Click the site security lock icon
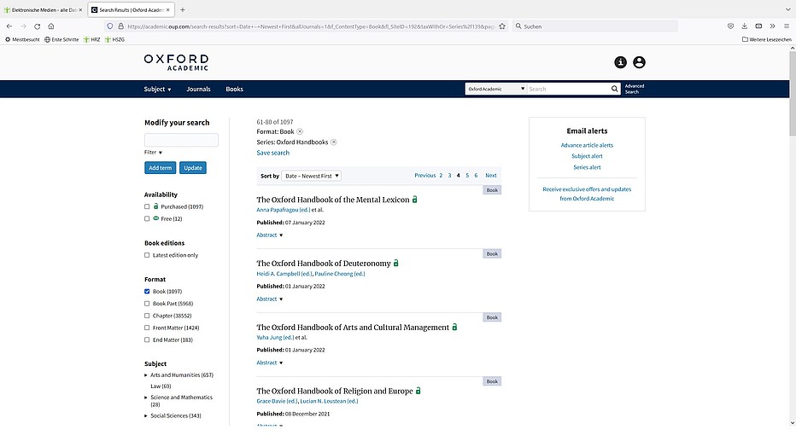The height and width of the screenshot is (447, 796). click(120, 26)
